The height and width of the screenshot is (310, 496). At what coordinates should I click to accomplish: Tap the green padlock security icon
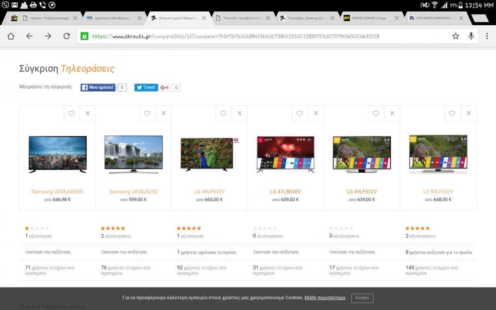click(x=84, y=36)
